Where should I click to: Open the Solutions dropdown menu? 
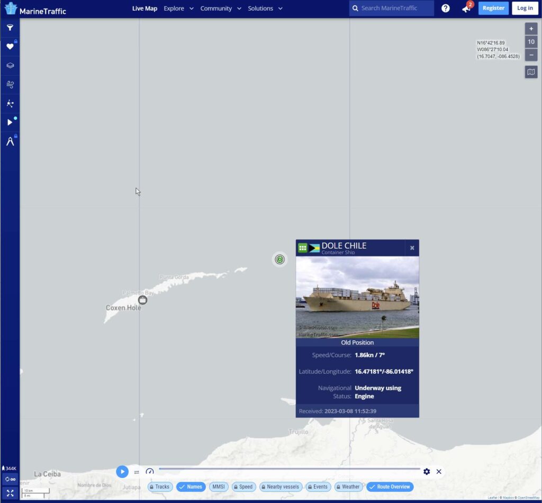pos(265,8)
